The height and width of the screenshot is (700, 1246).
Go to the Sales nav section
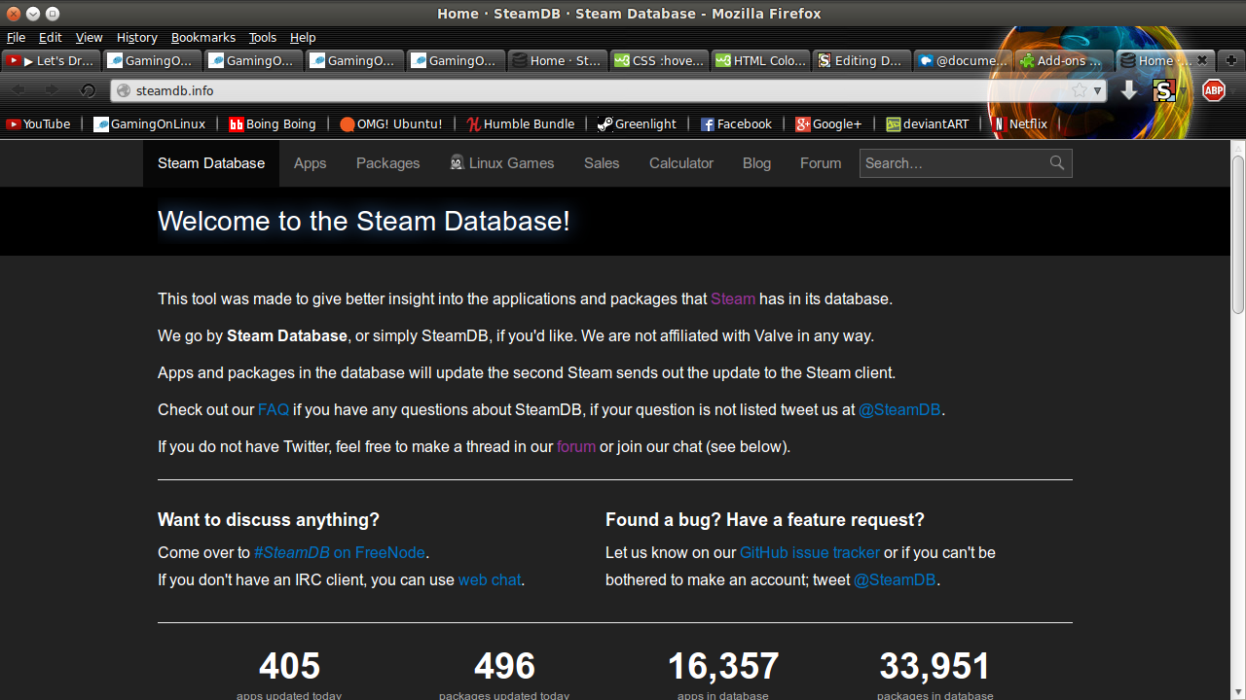pyautogui.click(x=602, y=163)
